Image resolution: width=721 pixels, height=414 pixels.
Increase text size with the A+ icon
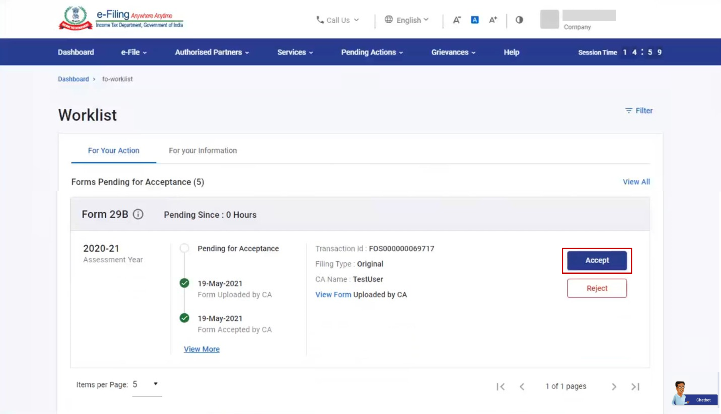coord(493,20)
